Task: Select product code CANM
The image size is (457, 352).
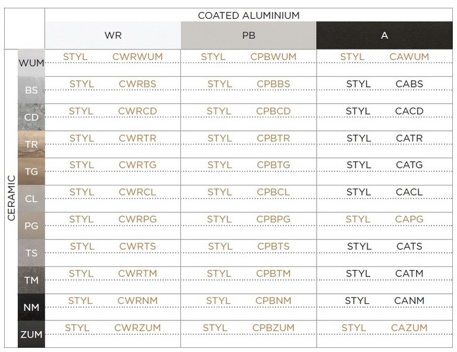Action: 409,300
